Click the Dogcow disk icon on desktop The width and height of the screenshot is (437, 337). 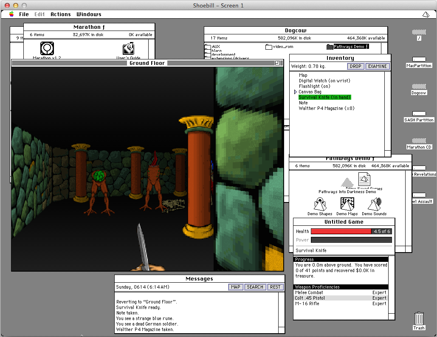tap(419, 87)
